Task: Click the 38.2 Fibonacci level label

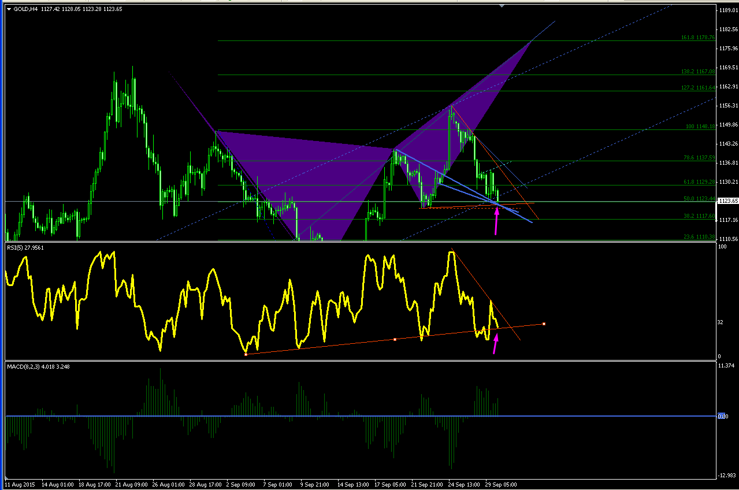Action: pyautogui.click(x=700, y=216)
